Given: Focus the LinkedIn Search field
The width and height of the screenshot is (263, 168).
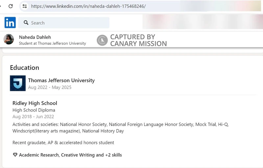Looking at the screenshot, I should (x=64, y=23).
